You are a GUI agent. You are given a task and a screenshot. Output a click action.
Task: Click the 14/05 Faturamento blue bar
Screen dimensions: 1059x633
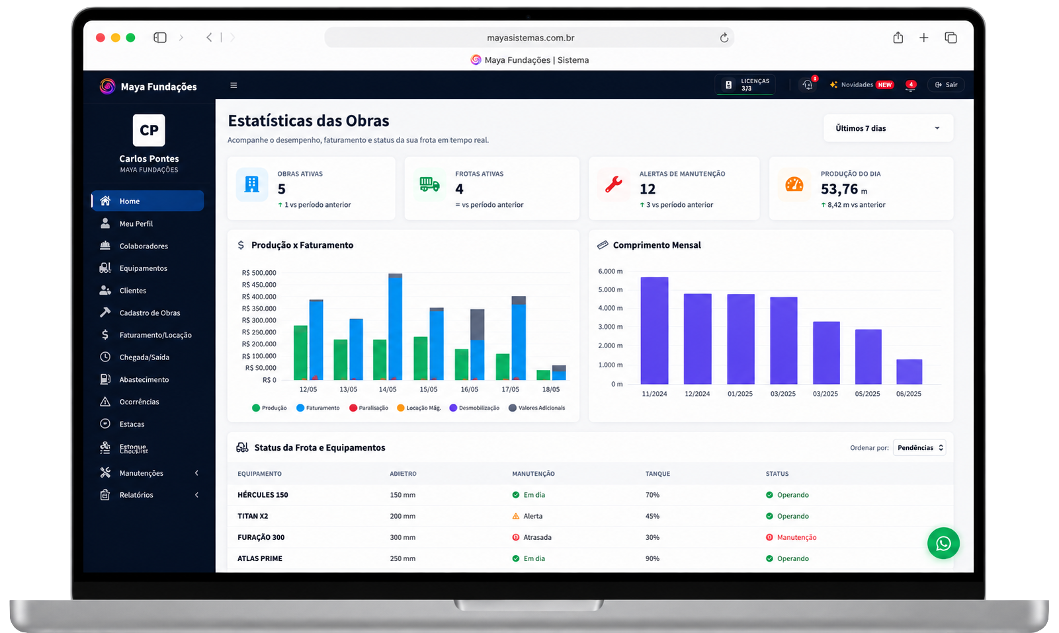tap(395, 328)
